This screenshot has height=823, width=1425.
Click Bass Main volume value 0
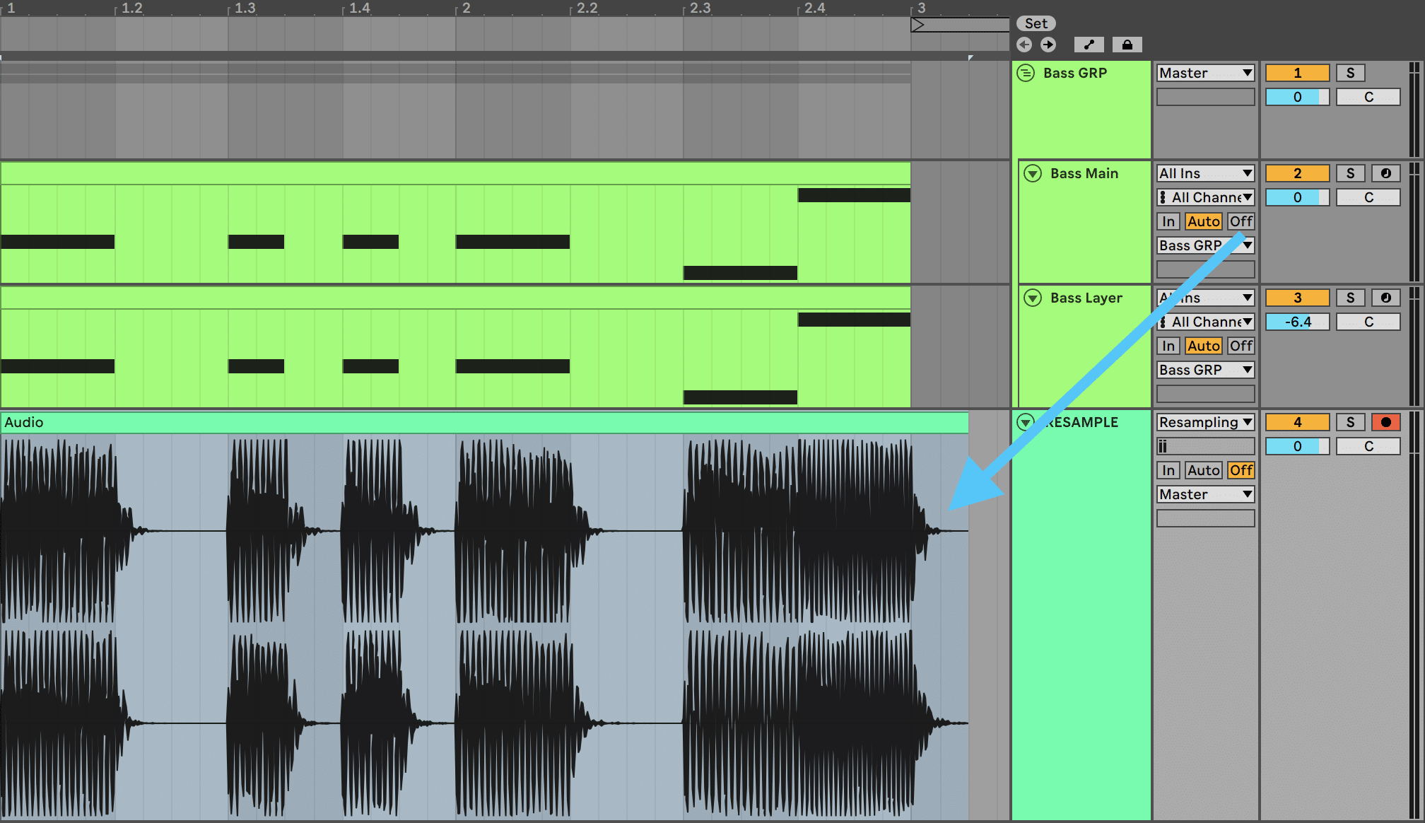click(x=1297, y=197)
